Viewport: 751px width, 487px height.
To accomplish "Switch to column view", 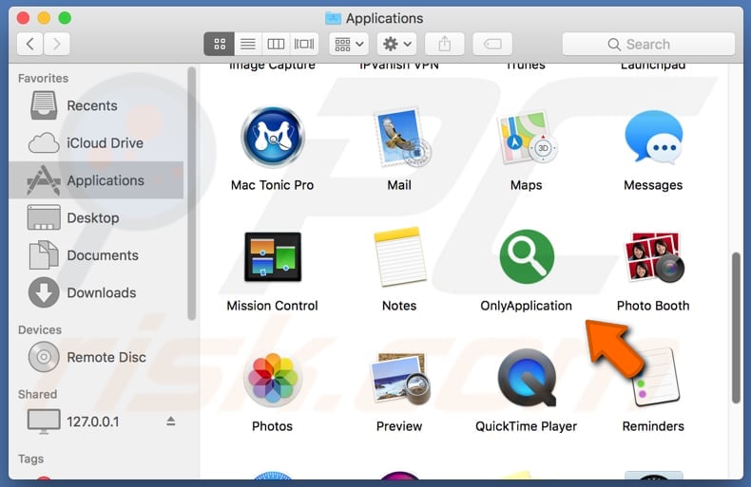I will click(x=276, y=44).
